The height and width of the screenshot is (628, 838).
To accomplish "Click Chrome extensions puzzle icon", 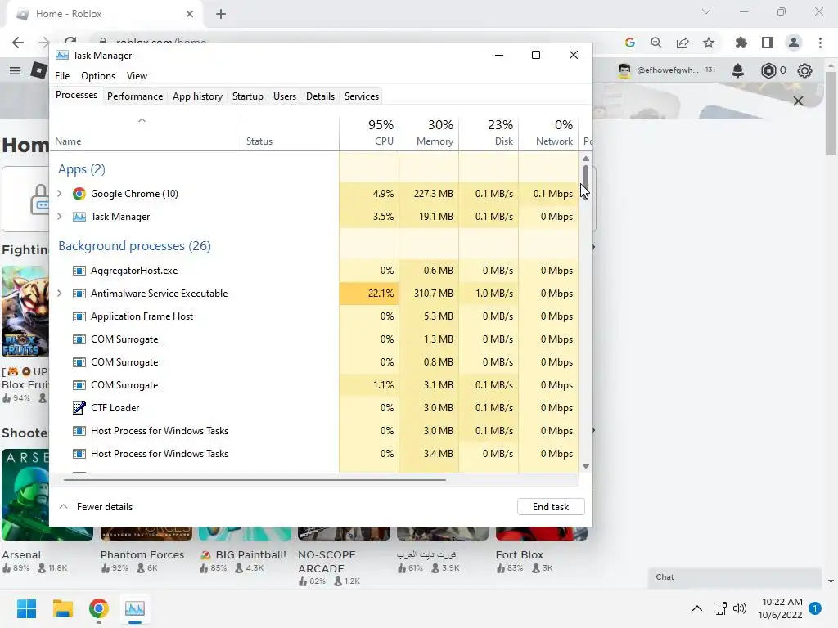I will coord(741,43).
